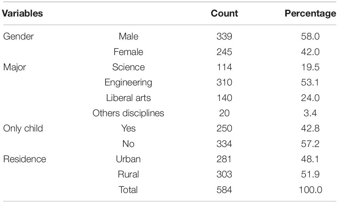Screen dimensions: 338x203
Task: Click the Percentage column header
Action: point(310,13)
